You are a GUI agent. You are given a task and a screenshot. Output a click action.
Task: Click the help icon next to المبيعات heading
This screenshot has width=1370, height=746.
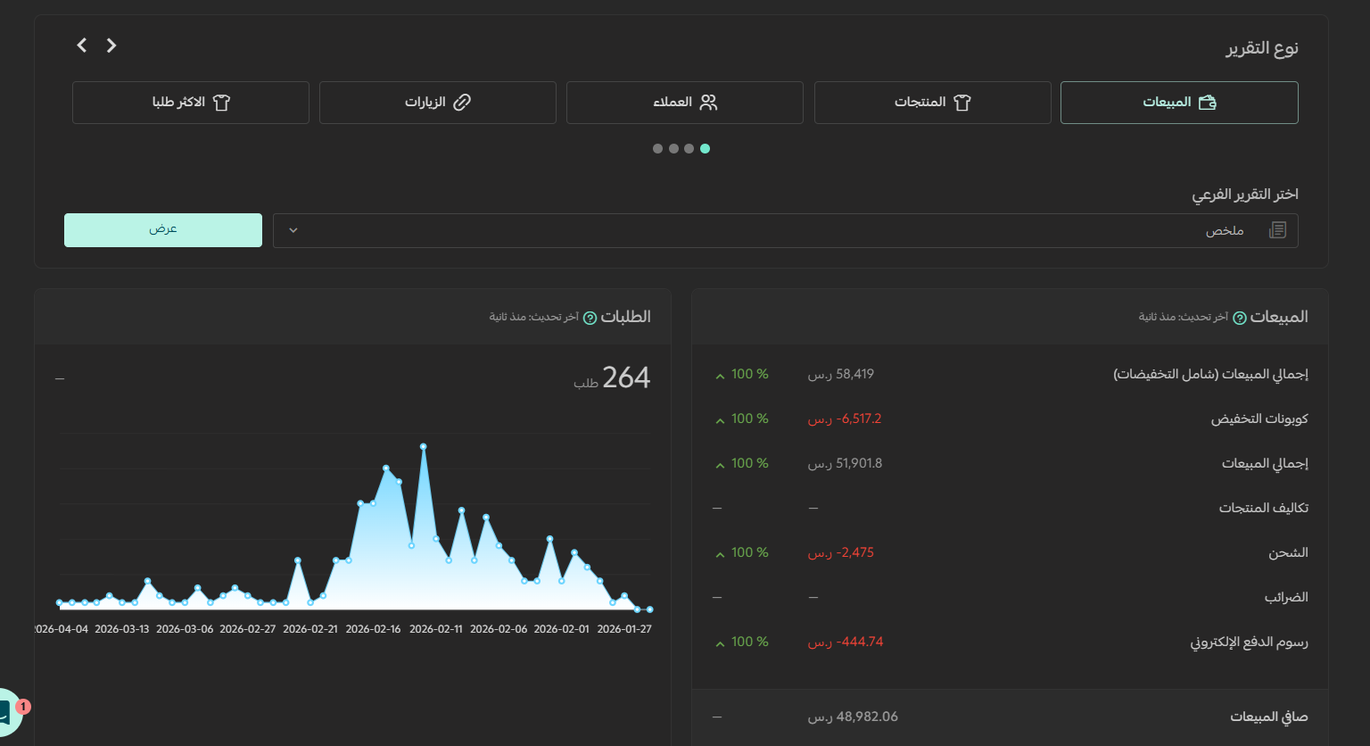(1240, 318)
